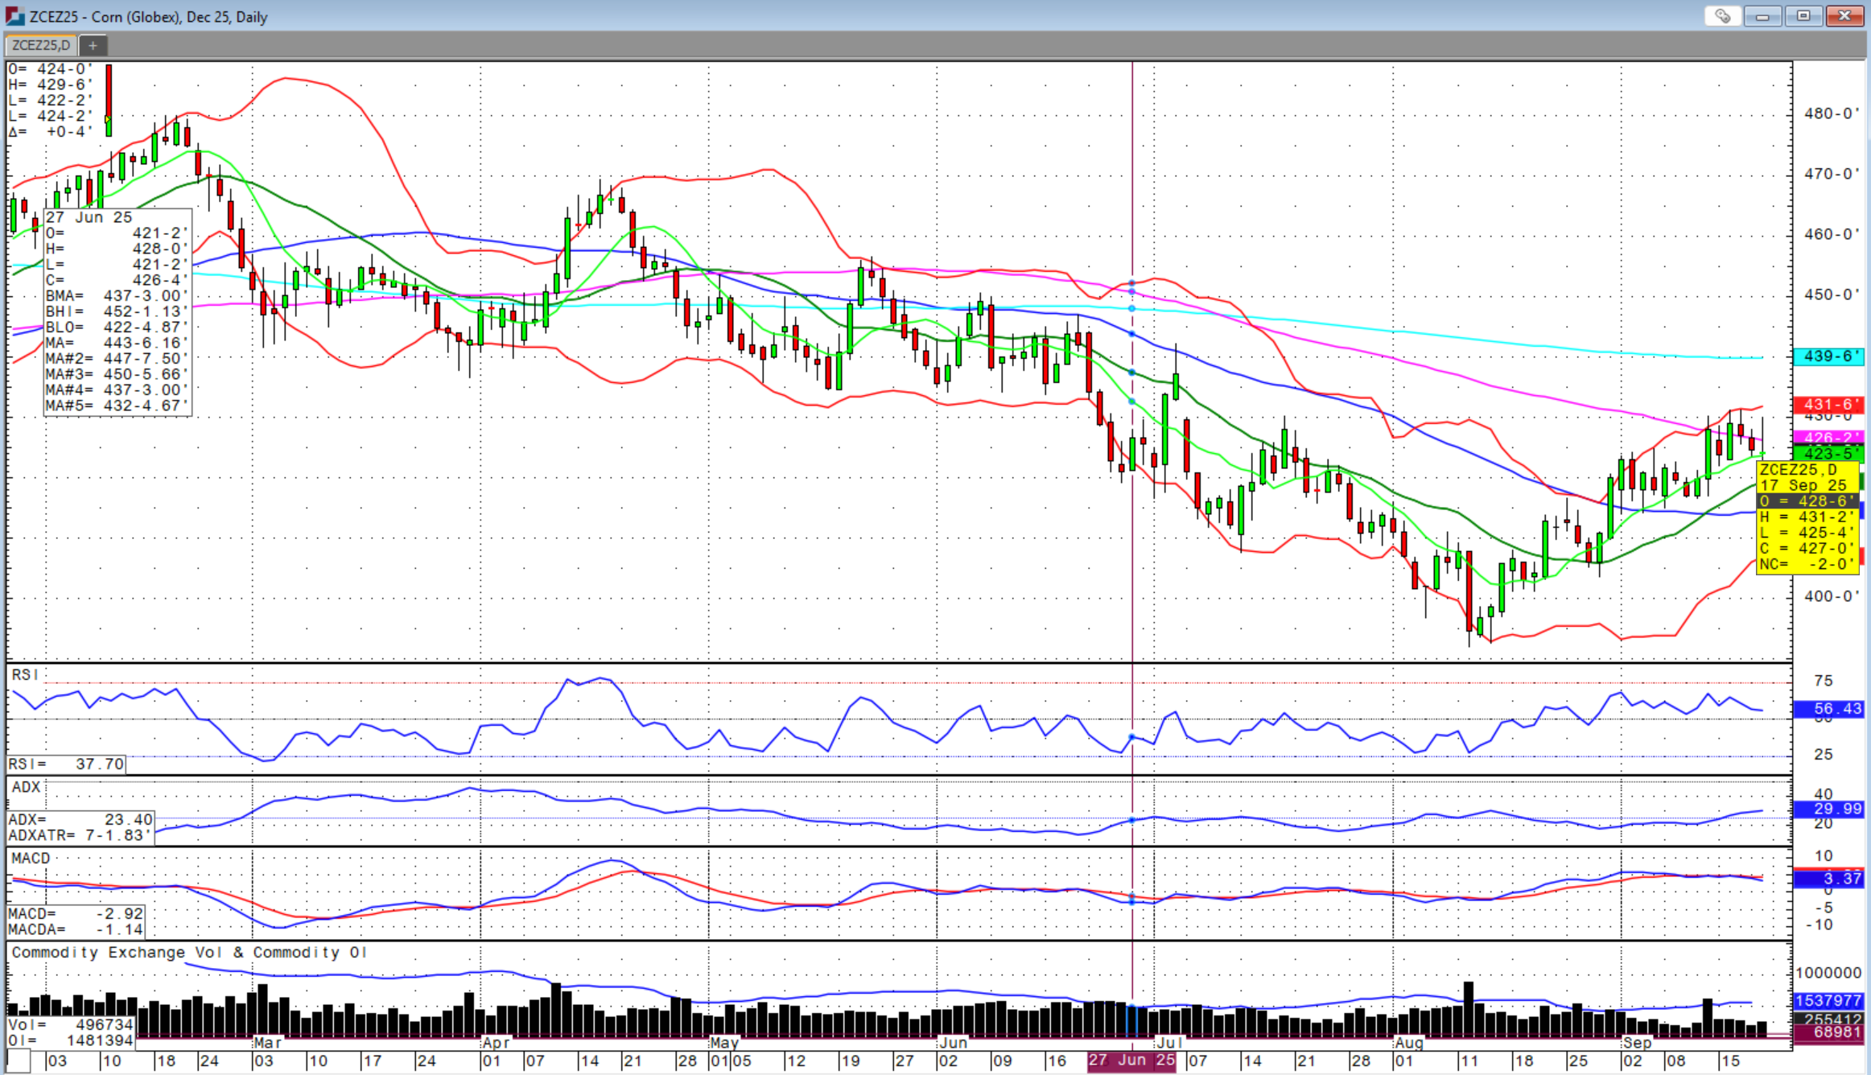Click the 27 Jun 25 cursor data box

click(117, 312)
